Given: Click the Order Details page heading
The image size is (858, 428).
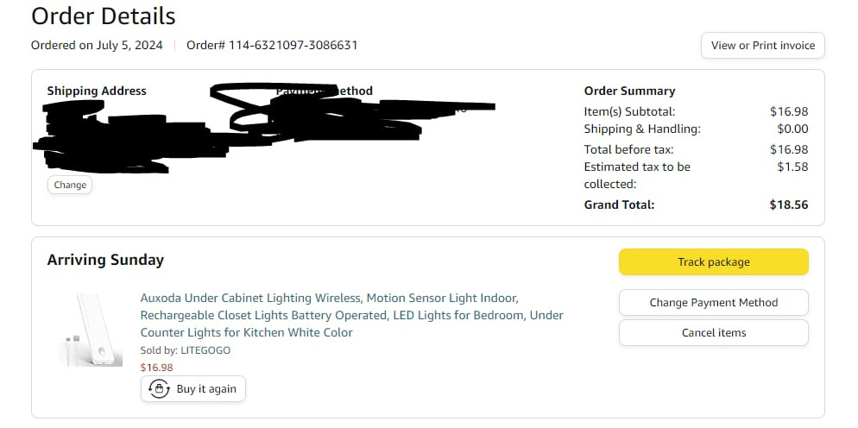Looking at the screenshot, I should pyautogui.click(x=104, y=16).
